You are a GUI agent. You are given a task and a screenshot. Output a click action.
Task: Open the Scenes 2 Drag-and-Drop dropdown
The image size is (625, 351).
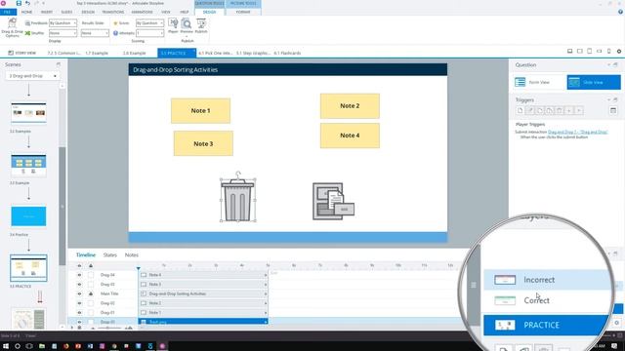coord(32,76)
